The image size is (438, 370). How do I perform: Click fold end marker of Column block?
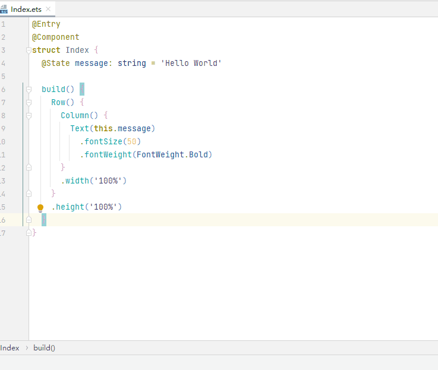pyautogui.click(x=29, y=167)
